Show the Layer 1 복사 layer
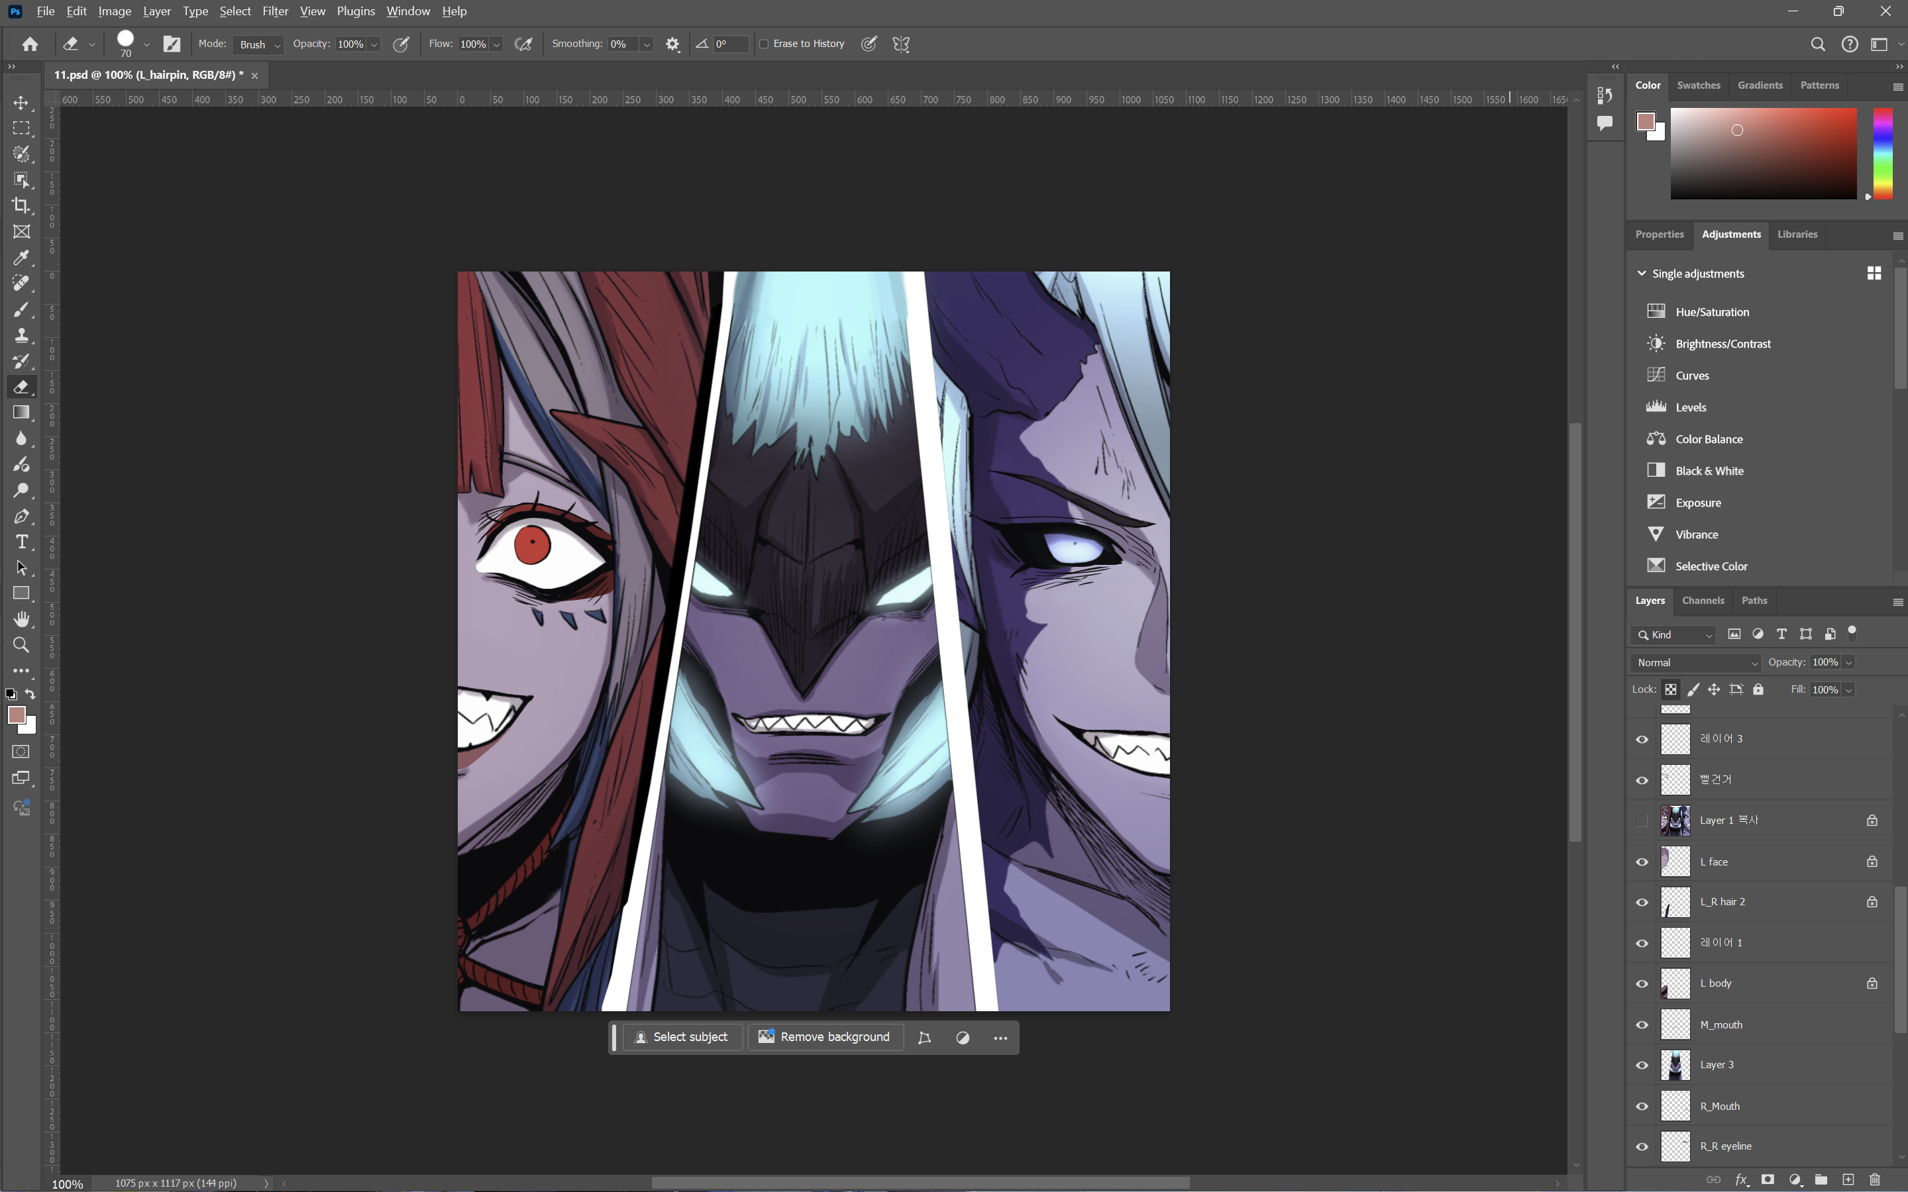The width and height of the screenshot is (1908, 1192). (x=1642, y=820)
